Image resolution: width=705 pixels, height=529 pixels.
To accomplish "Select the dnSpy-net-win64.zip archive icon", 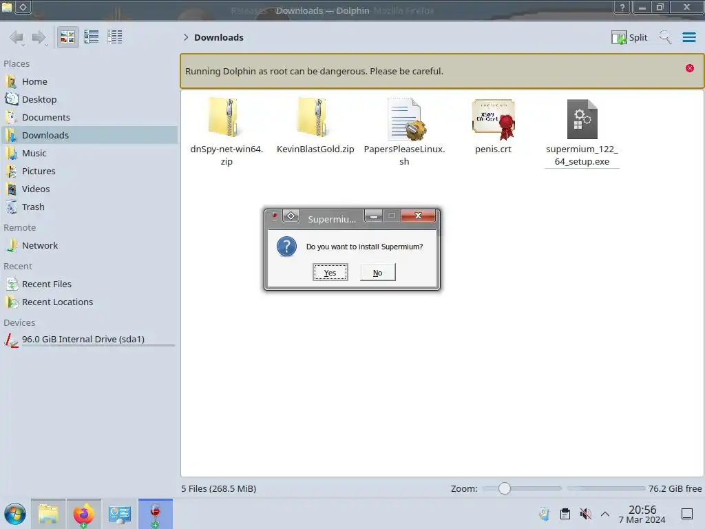I will (x=224, y=117).
